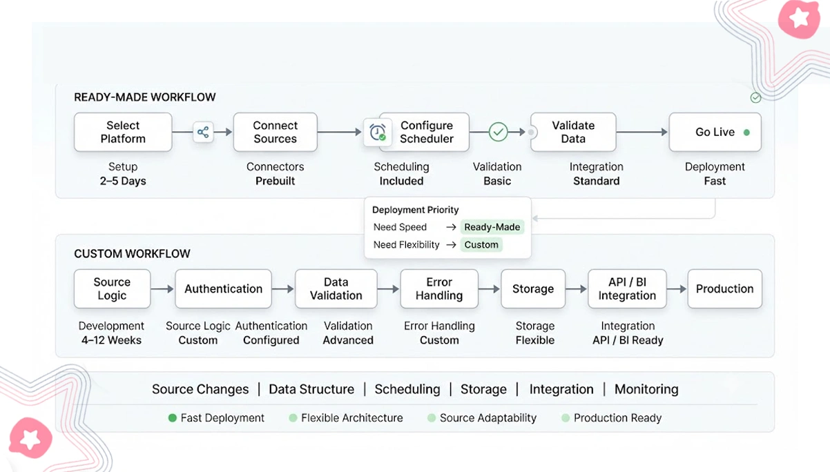Screen dimensions: 830x472
Task: Click the Ready-Made priority tag
Action: 492,227
